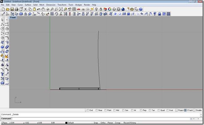
Task: Open a file with the folder icon
Action: (x=7, y=9)
